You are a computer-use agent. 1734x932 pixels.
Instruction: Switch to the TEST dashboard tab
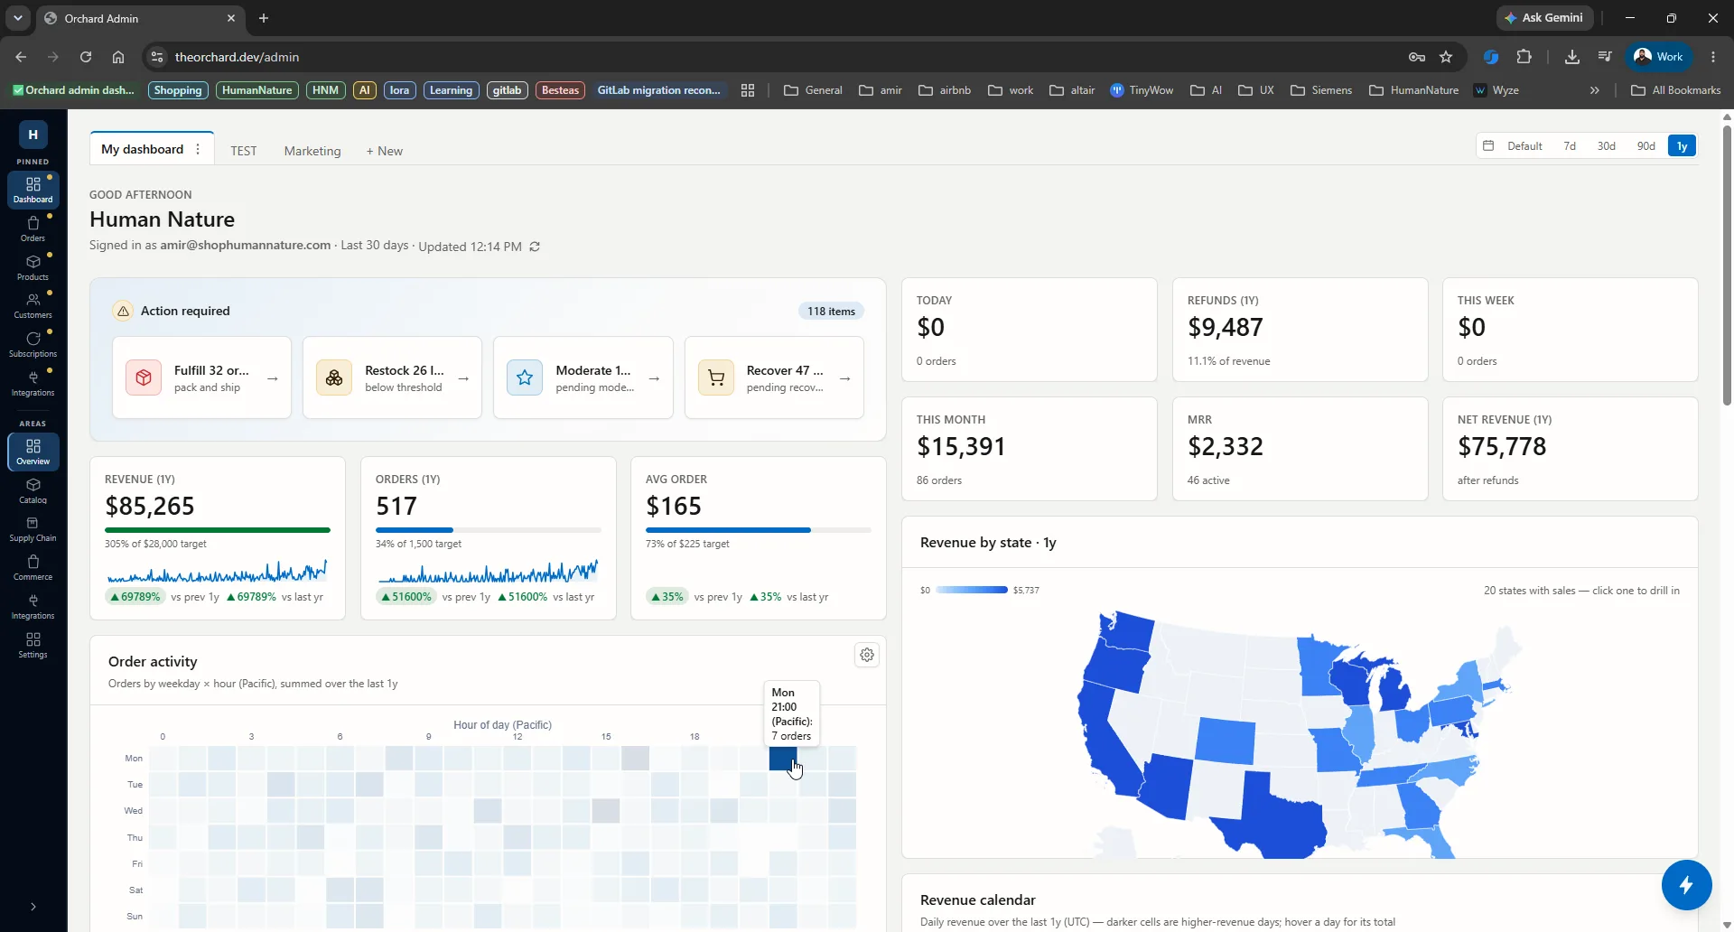244,151
